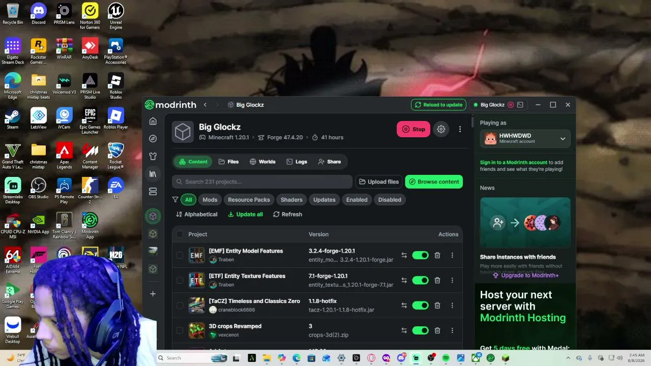The image size is (651, 366).
Task: Focus the Search 231 projects field
Action: coord(262,181)
